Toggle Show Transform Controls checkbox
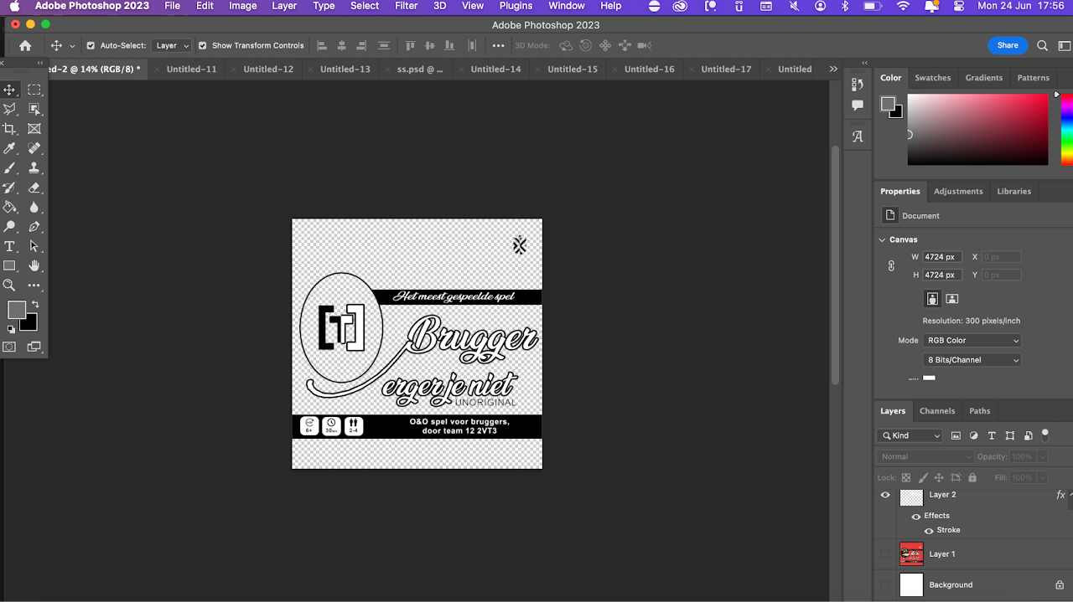1073x602 pixels. (x=202, y=45)
